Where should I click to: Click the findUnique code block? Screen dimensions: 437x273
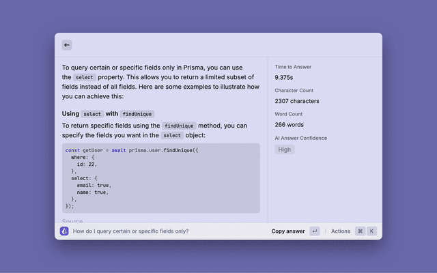161,177
